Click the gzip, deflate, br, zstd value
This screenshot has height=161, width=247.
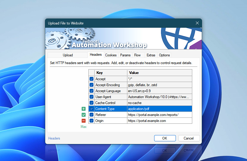(x=160, y=85)
